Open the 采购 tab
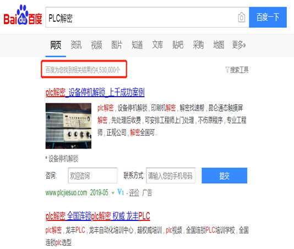This screenshot has width=294, height=249. (198, 45)
